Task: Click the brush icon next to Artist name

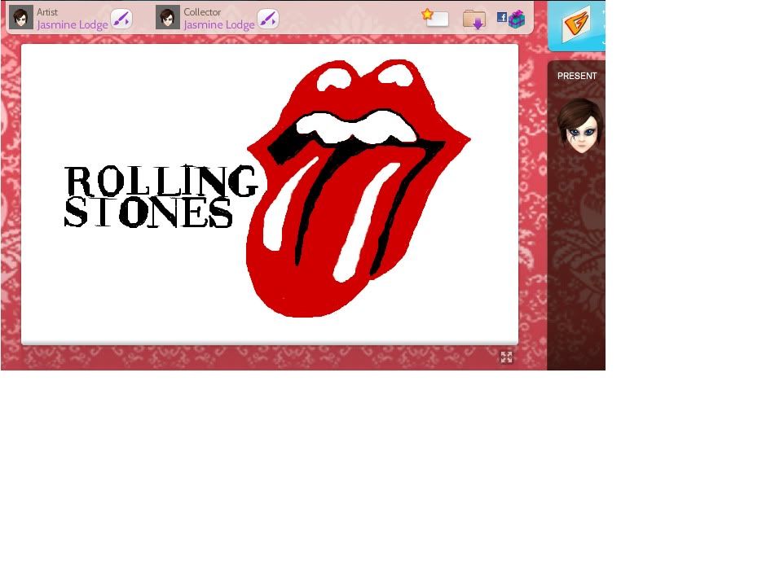Action: 121,20
